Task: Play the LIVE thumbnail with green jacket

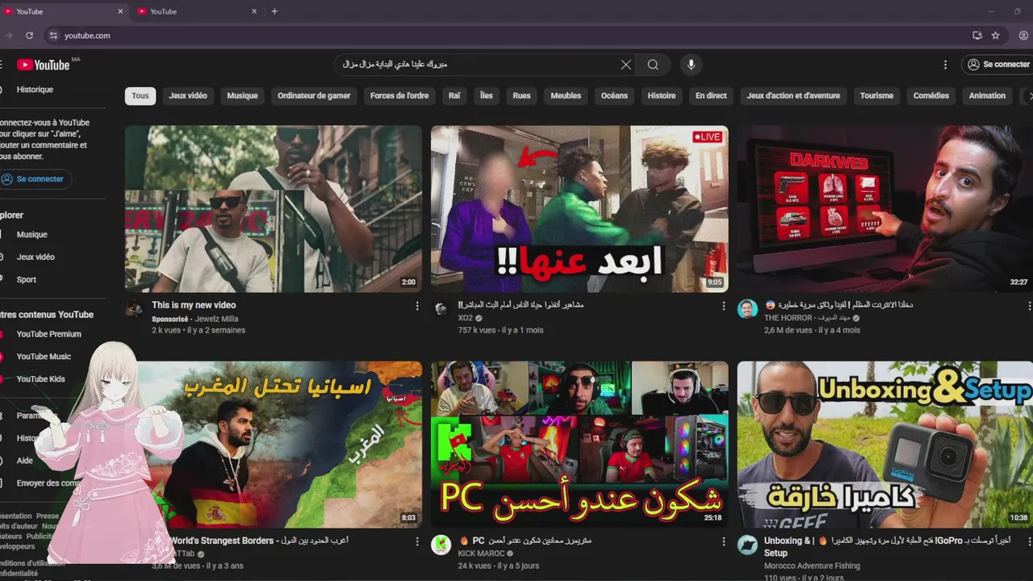Action: 579,208
